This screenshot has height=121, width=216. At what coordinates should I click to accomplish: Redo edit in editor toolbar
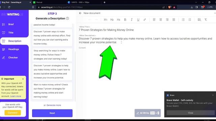point(96,19)
